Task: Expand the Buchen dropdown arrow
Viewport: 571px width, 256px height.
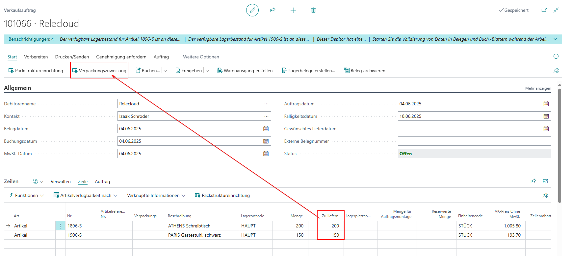Action: click(166, 71)
